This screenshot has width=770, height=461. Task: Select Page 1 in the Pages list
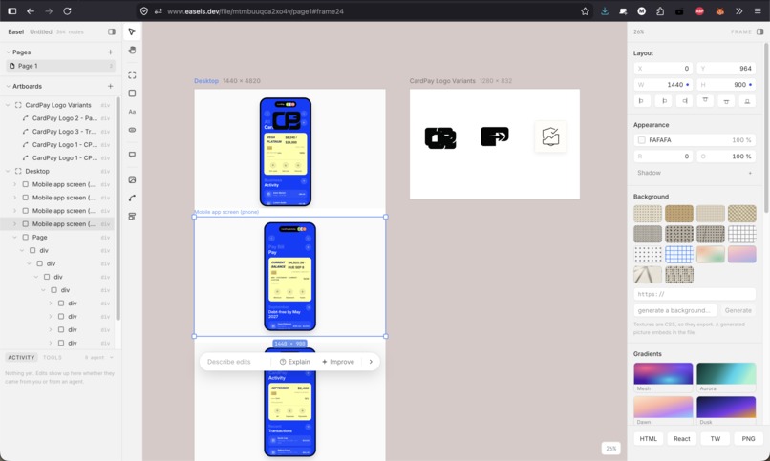[60, 66]
